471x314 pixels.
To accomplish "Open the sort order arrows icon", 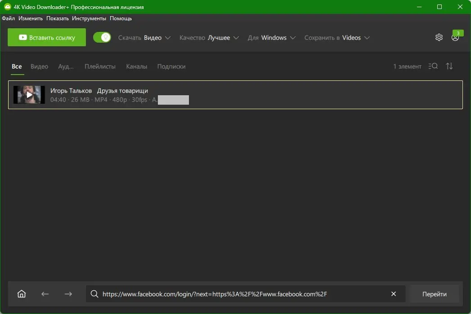I will (449, 66).
